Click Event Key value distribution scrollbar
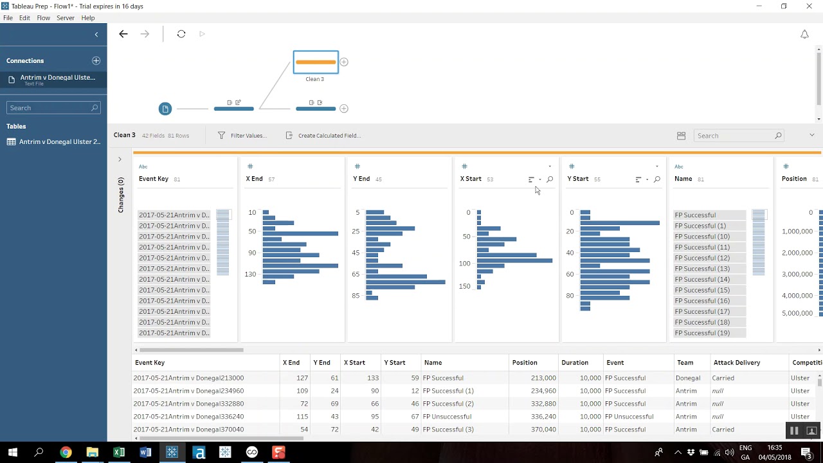The height and width of the screenshot is (463, 823). pyautogui.click(x=223, y=243)
